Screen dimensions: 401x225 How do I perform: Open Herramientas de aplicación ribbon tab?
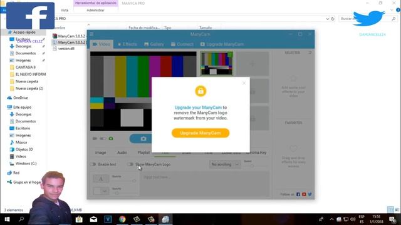(x=96, y=3)
